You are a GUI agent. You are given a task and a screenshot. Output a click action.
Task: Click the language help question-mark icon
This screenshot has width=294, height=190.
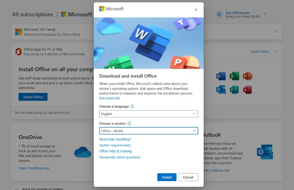pos(132,106)
